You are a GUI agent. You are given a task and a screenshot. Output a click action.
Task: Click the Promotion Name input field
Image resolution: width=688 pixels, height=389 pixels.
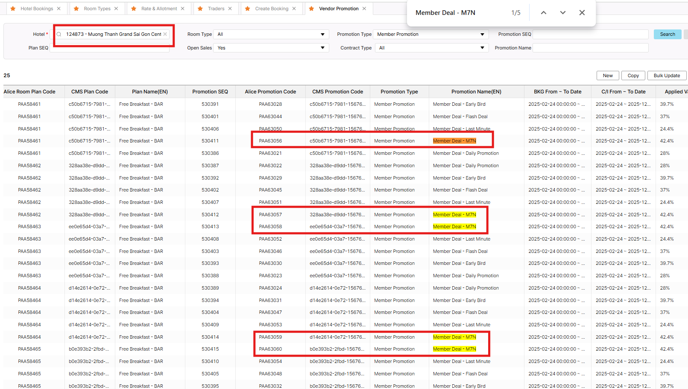tap(590, 48)
